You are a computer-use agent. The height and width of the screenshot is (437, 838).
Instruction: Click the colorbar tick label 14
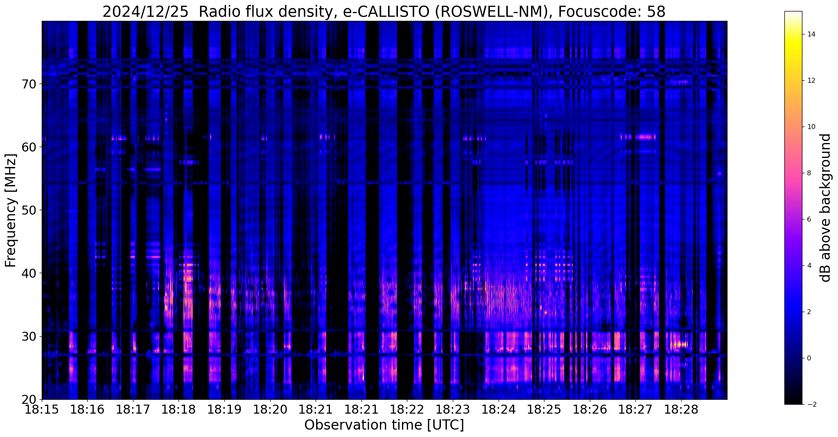pos(811,34)
